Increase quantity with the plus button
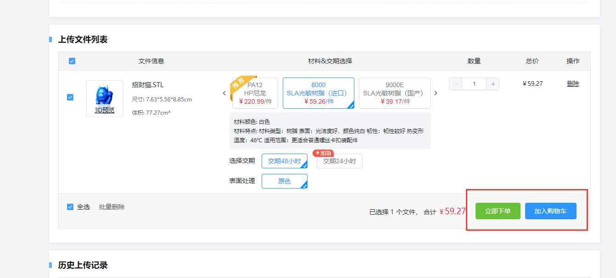Image resolution: width=616 pixels, height=278 pixels. (493, 84)
